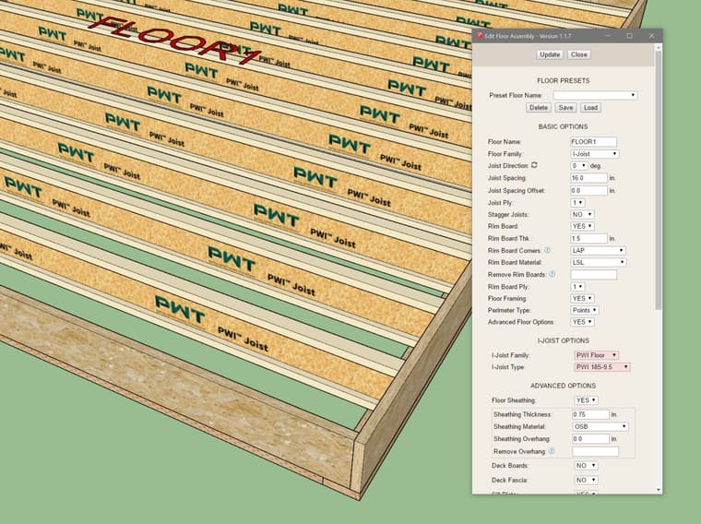701x524 pixels.
Task: Click the Save preset button
Action: 565,108
